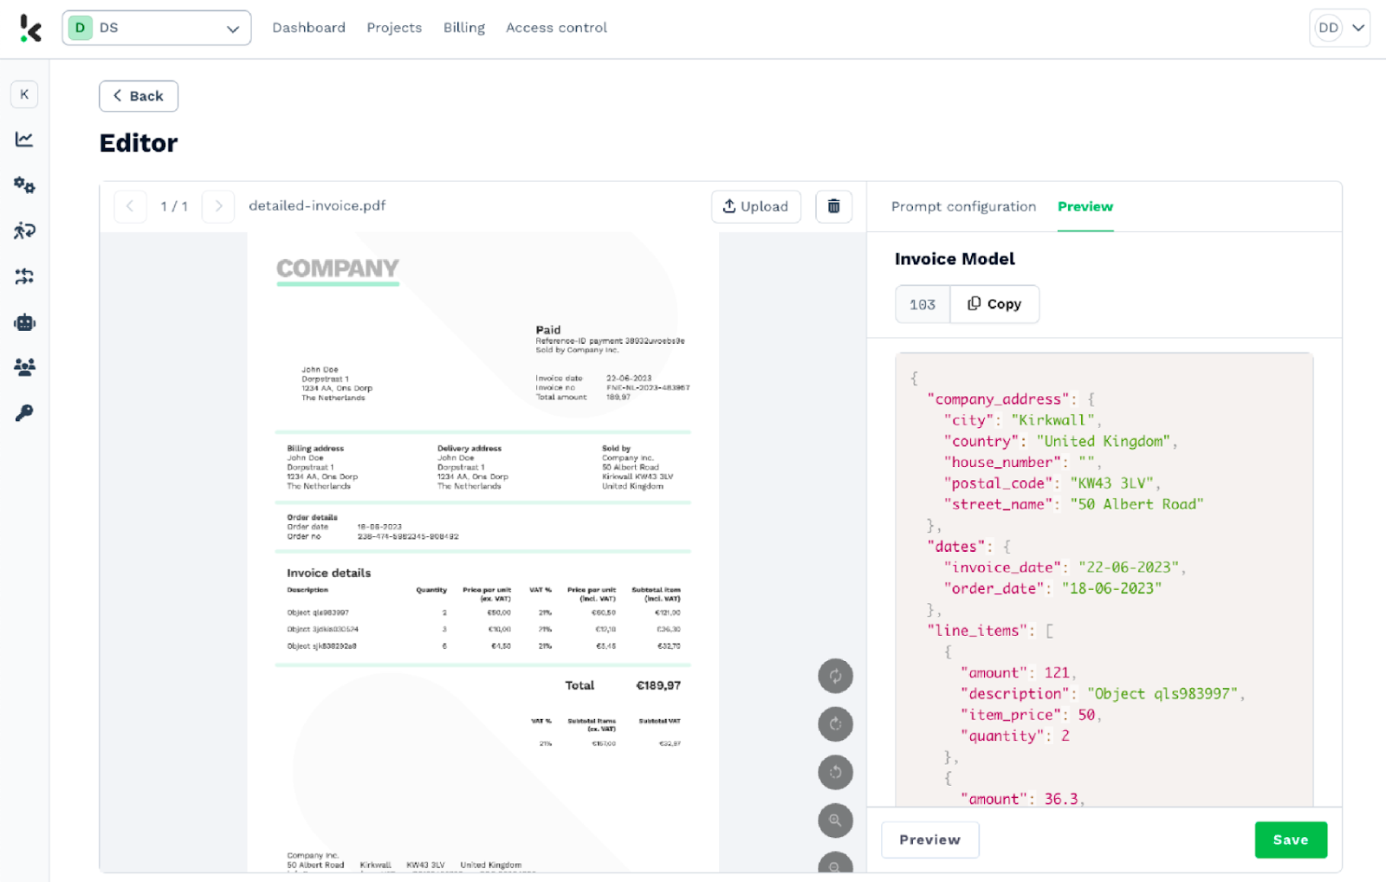Image resolution: width=1386 pixels, height=882 pixels.
Task: Open the double gears settings sidebar icon
Action: coord(24,185)
